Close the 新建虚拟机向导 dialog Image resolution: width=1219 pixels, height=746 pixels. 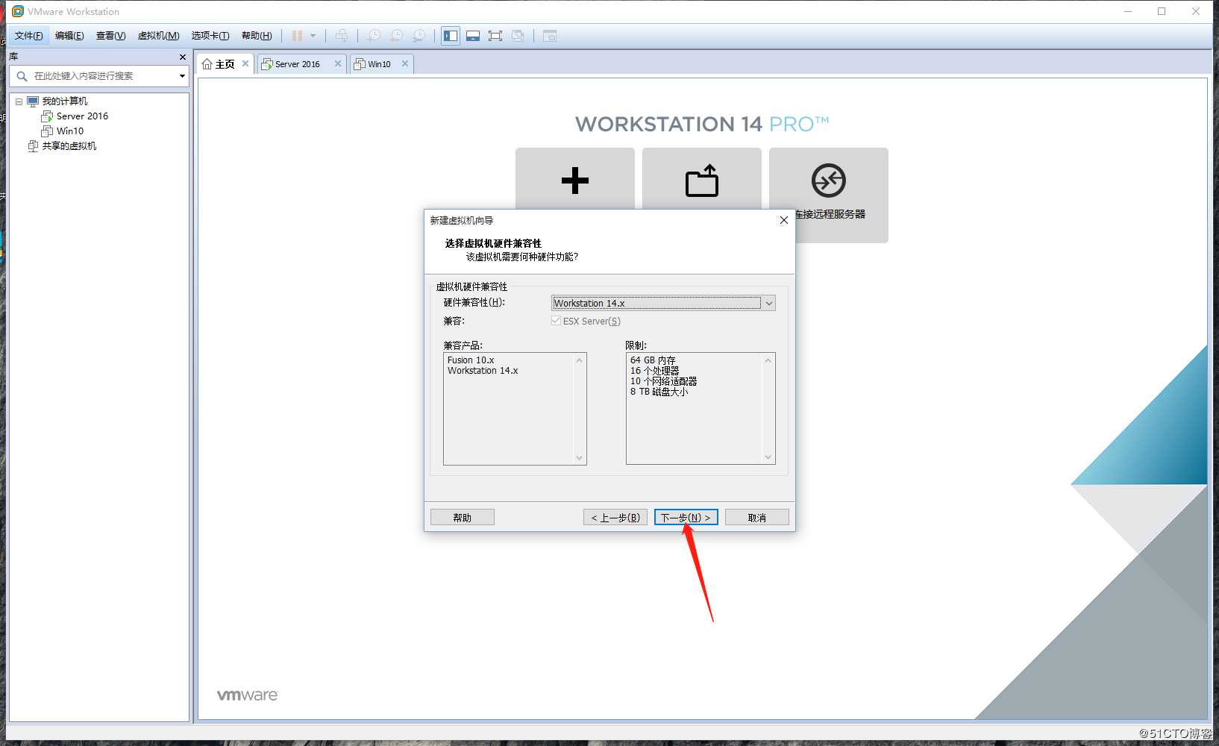pyautogui.click(x=783, y=220)
